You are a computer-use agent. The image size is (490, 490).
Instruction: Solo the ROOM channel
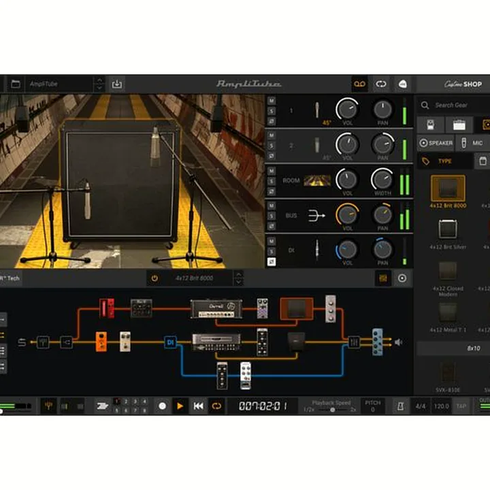click(272, 181)
